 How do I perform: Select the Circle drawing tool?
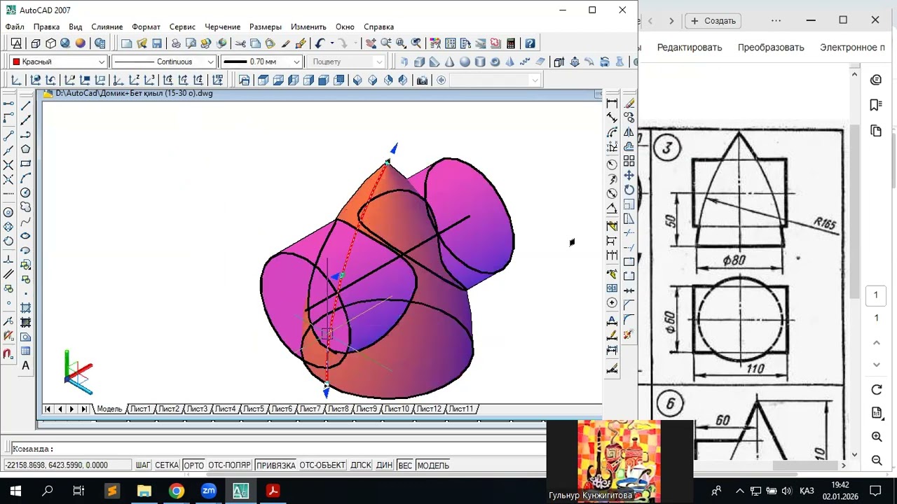(26, 192)
